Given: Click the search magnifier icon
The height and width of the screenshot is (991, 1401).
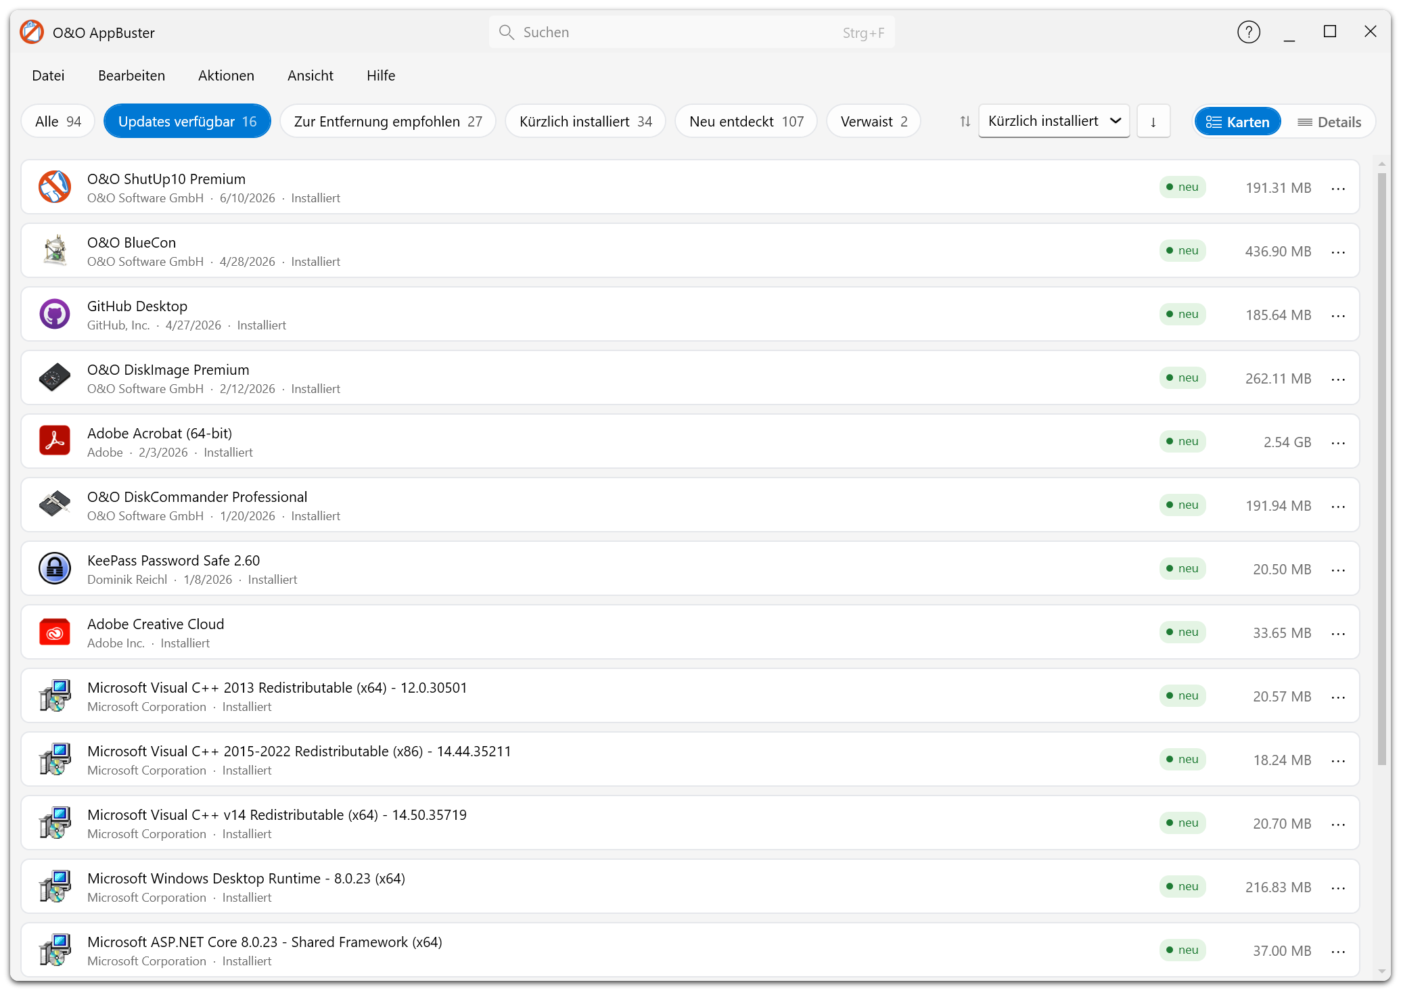Looking at the screenshot, I should click(506, 32).
